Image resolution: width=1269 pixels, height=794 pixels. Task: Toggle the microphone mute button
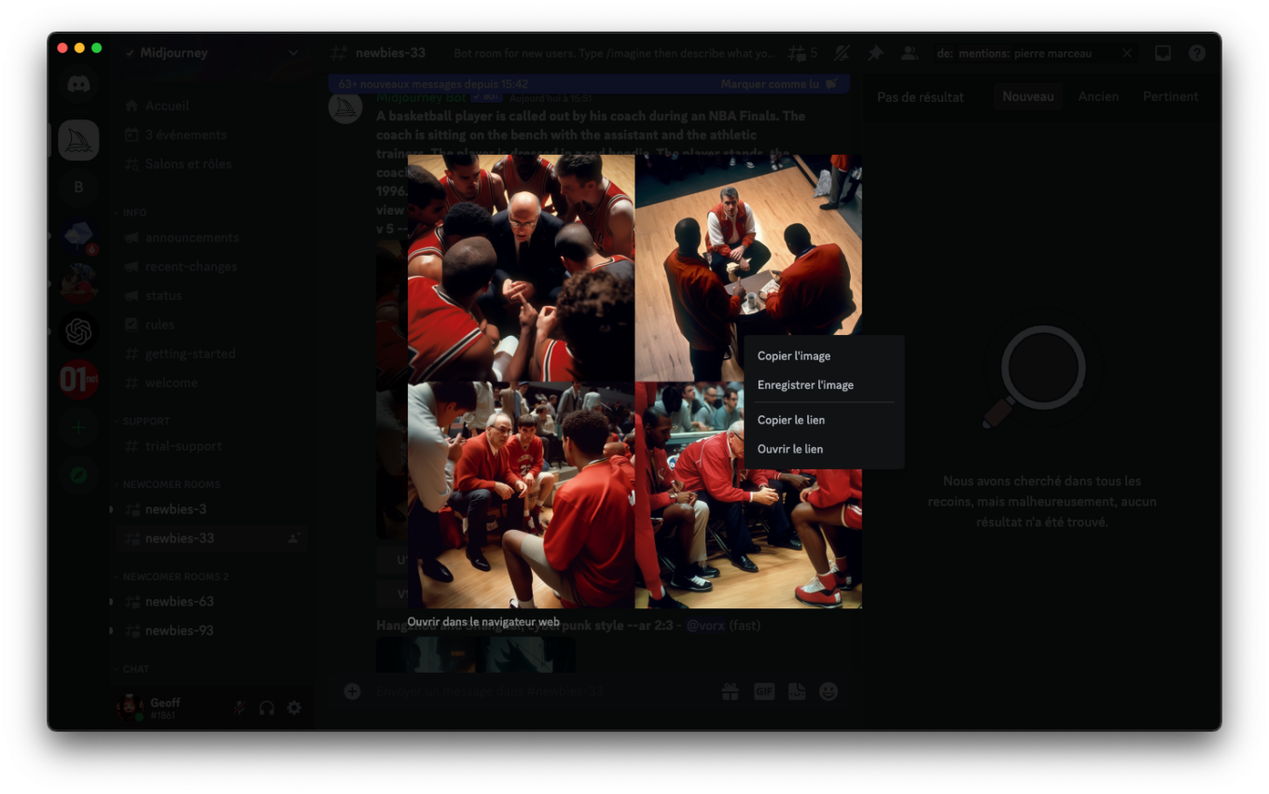pos(239,708)
